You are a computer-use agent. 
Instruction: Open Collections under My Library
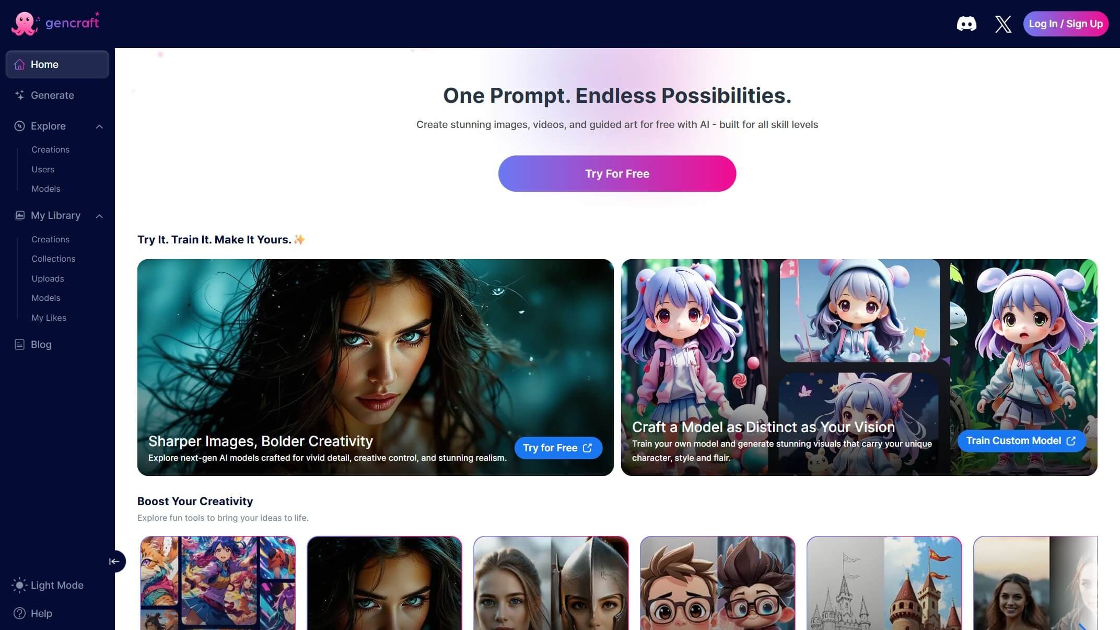point(53,259)
